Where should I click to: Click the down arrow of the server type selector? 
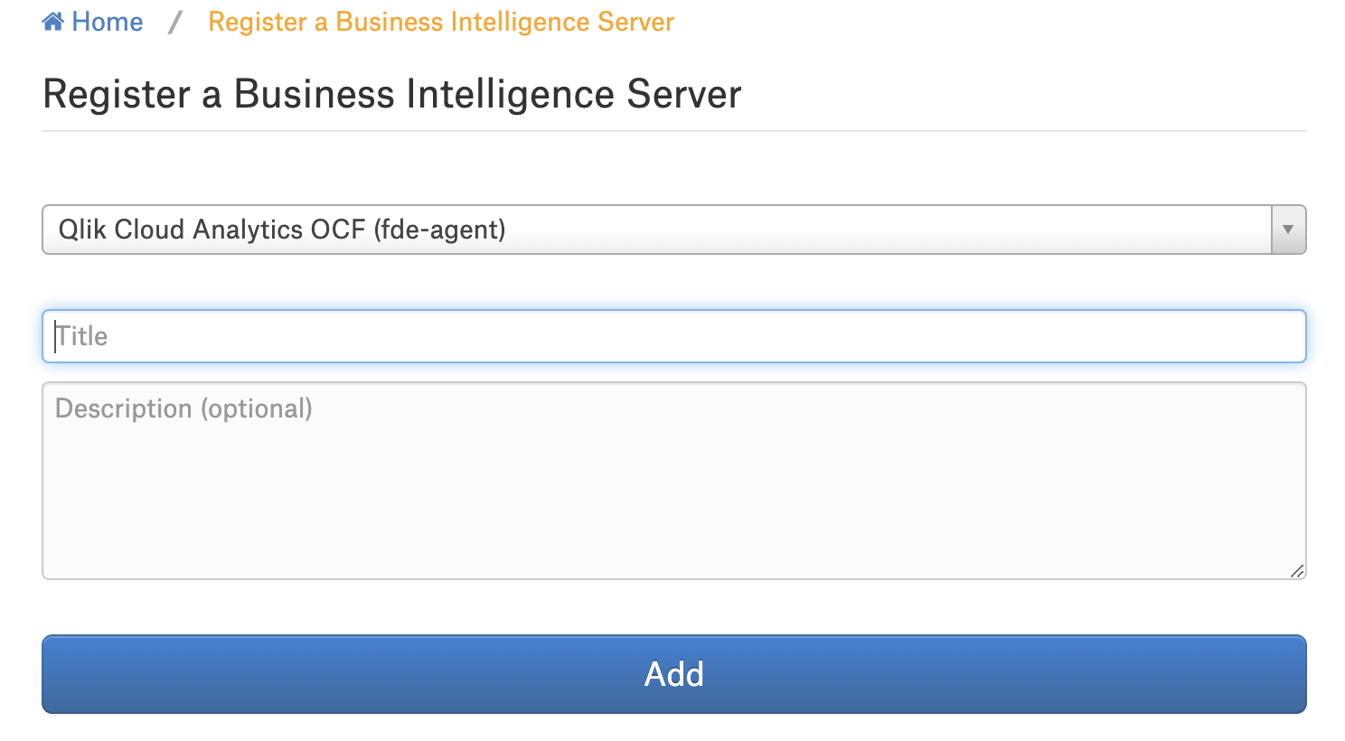pyautogui.click(x=1288, y=230)
